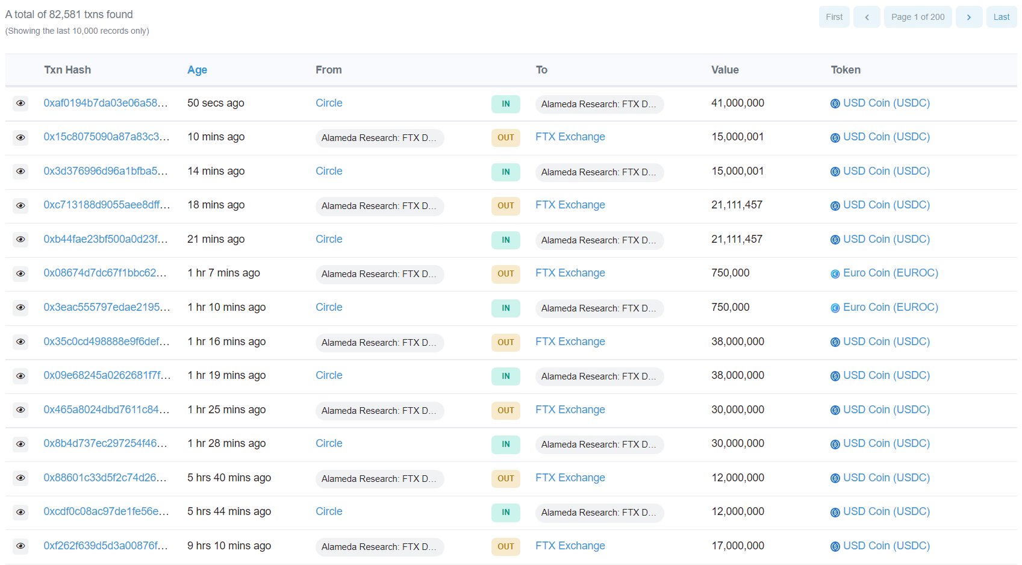Screen dimensions: 1022x565
Task: Click the OUT badge beside the 750,000 EUROC transfer
Action: pos(505,273)
